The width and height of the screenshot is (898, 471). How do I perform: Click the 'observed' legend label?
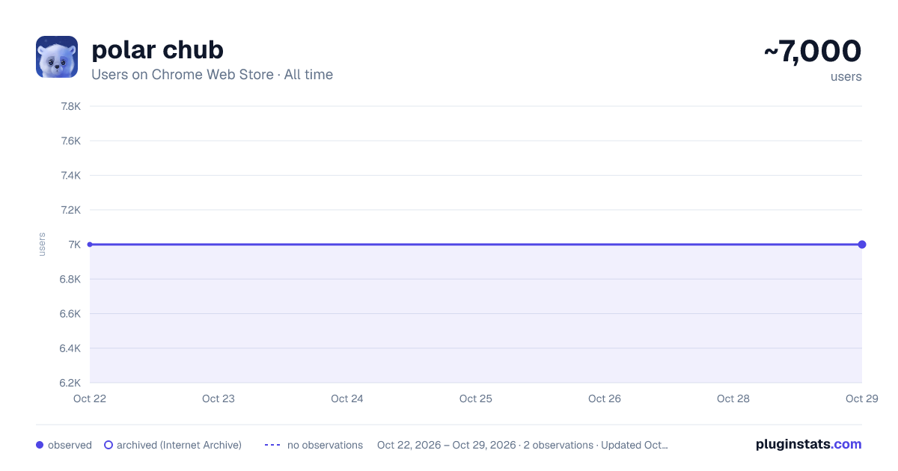point(70,445)
